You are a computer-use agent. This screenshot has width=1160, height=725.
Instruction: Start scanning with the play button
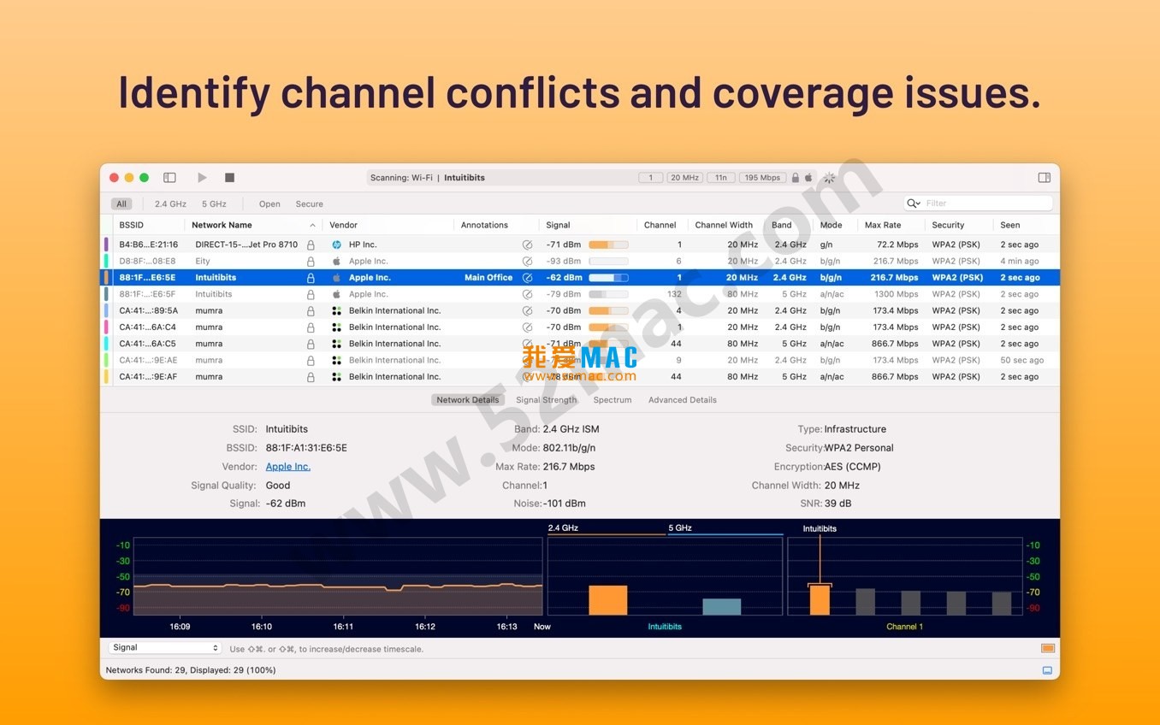coord(202,178)
